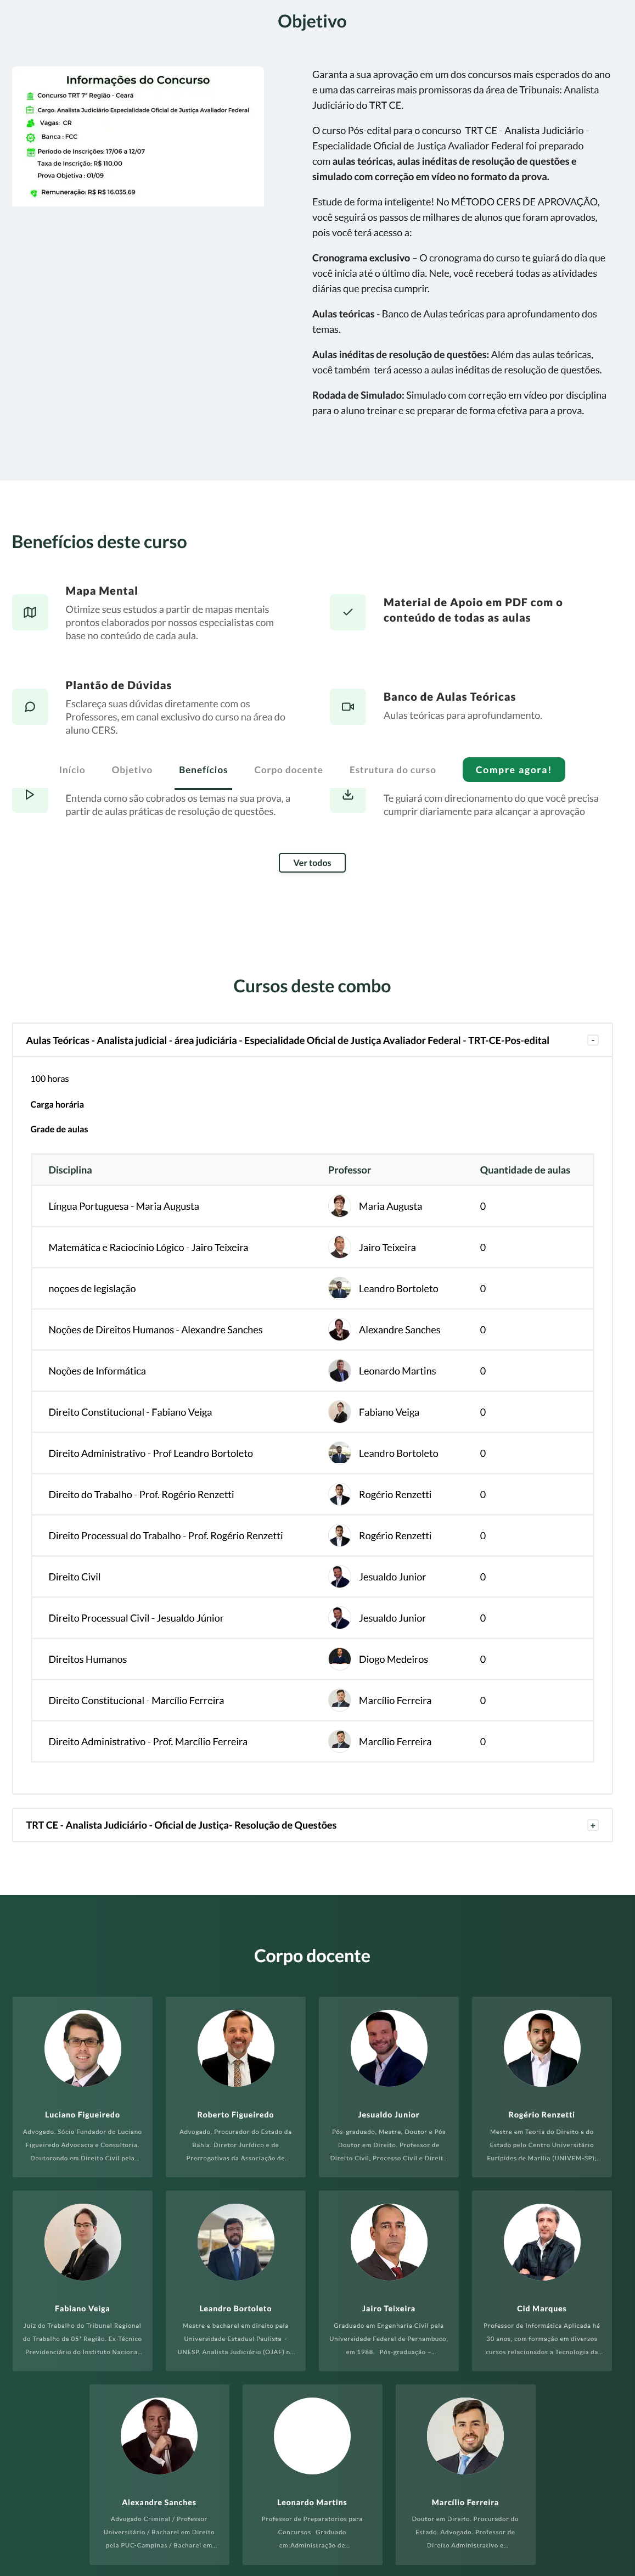Viewport: 635px width, 2576px height.
Task: Click the video camera icon for Banco de Aulas
Action: coord(348,707)
